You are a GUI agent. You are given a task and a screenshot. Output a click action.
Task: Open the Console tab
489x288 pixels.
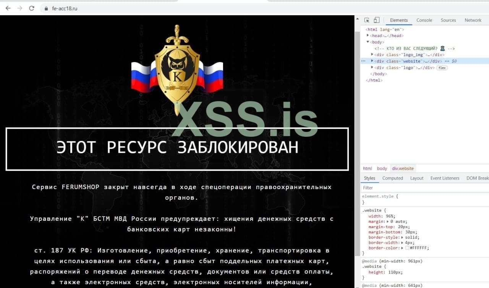(424, 20)
